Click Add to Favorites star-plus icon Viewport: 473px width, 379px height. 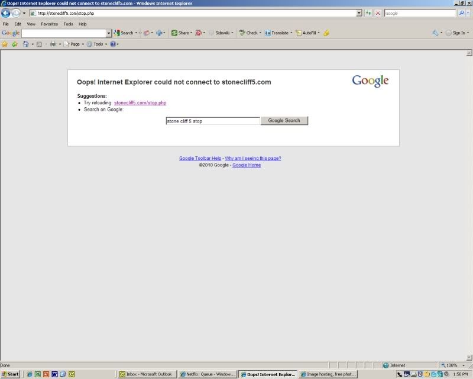pos(14,44)
